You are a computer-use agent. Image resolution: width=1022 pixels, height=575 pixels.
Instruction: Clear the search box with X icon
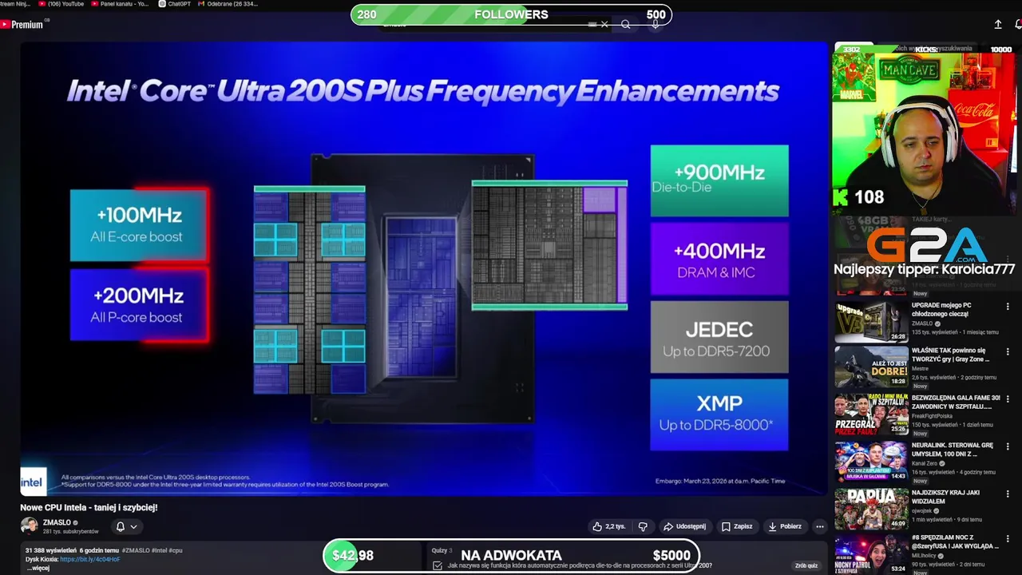(x=604, y=25)
